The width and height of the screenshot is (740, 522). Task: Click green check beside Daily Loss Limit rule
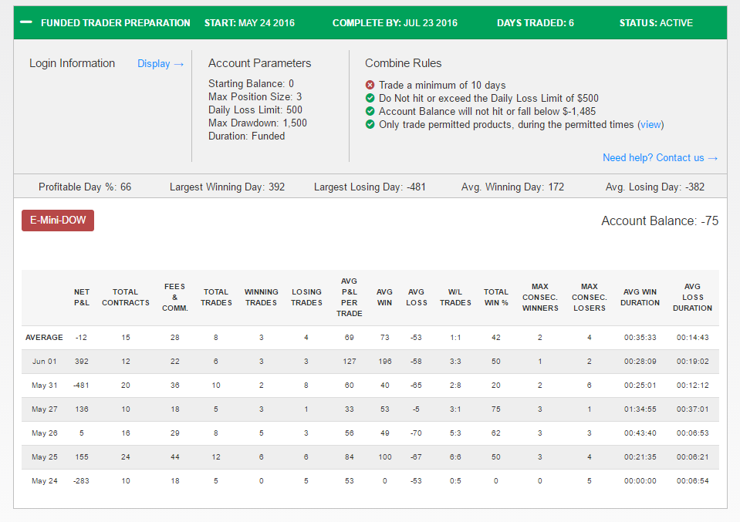point(370,98)
